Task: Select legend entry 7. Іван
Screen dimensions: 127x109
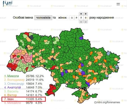Action: 9,99
